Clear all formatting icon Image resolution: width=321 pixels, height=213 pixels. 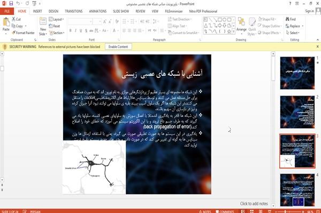tap(117, 21)
